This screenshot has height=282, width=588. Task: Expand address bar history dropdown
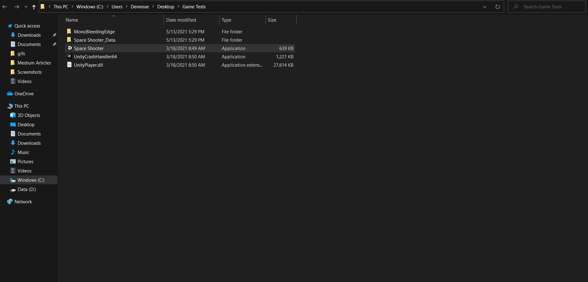tap(484, 7)
